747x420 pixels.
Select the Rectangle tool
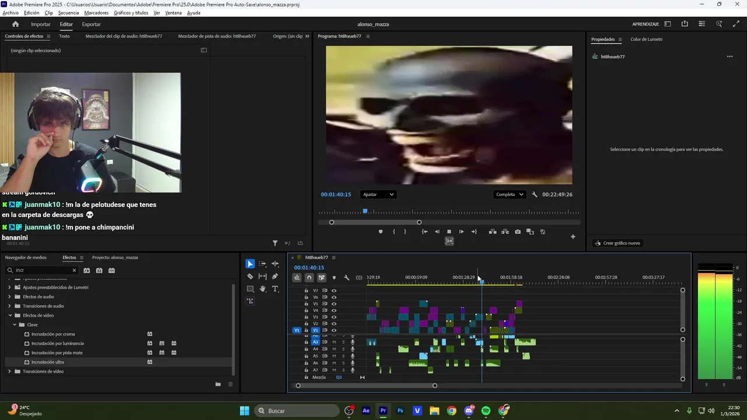(x=250, y=289)
